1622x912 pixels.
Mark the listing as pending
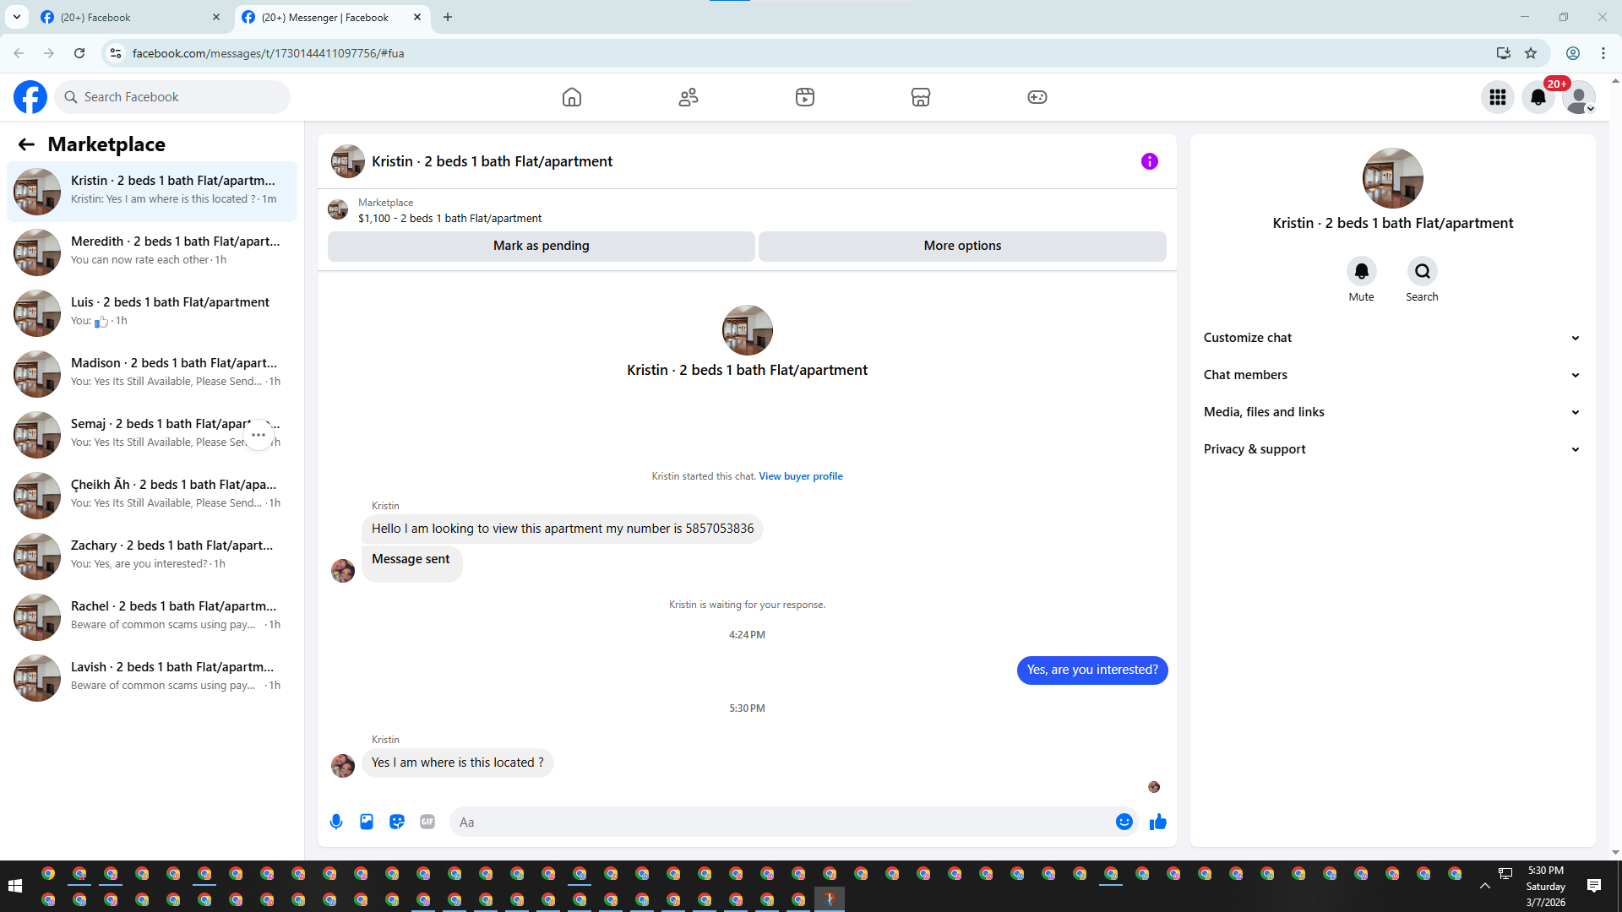[542, 246]
